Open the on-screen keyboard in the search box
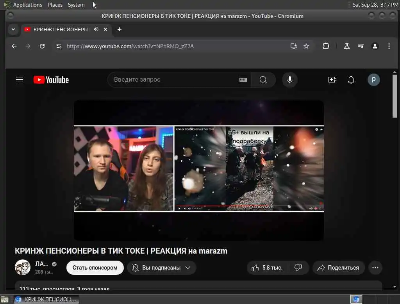The width and height of the screenshot is (400, 304). click(243, 80)
